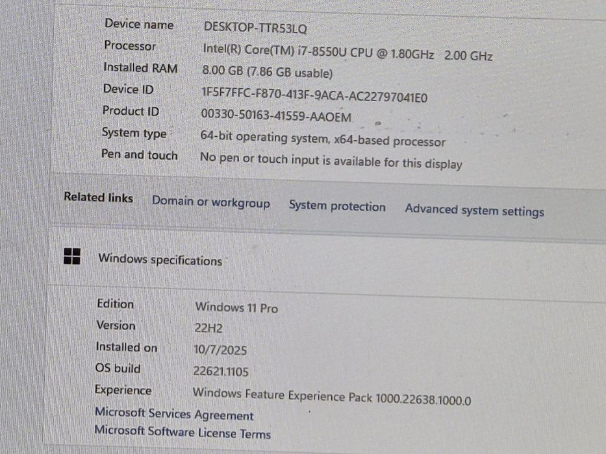Click system type value 64-bit operating system
The image size is (606, 454).
[323, 139]
